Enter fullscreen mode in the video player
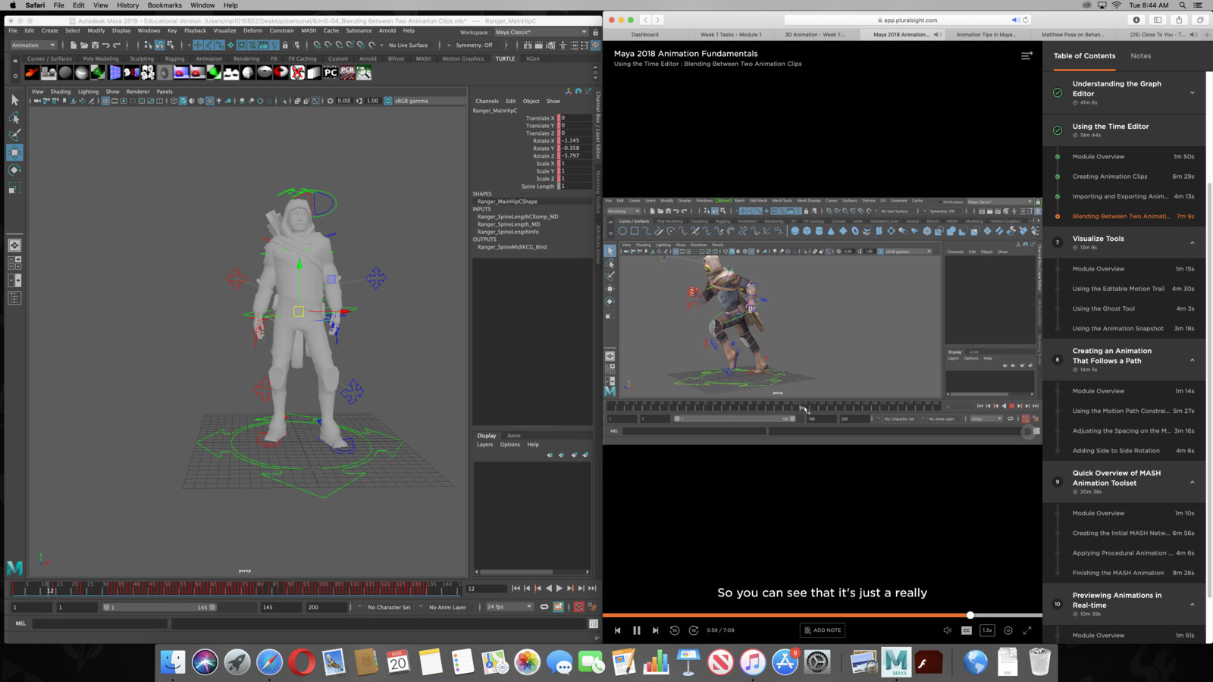The width and height of the screenshot is (1213, 682). pos(1027,630)
